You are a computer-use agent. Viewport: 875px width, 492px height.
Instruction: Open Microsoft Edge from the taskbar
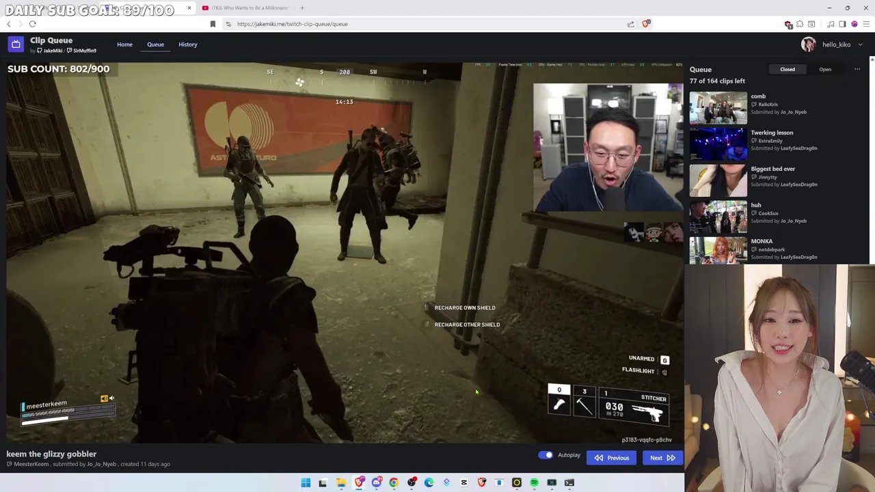[429, 482]
